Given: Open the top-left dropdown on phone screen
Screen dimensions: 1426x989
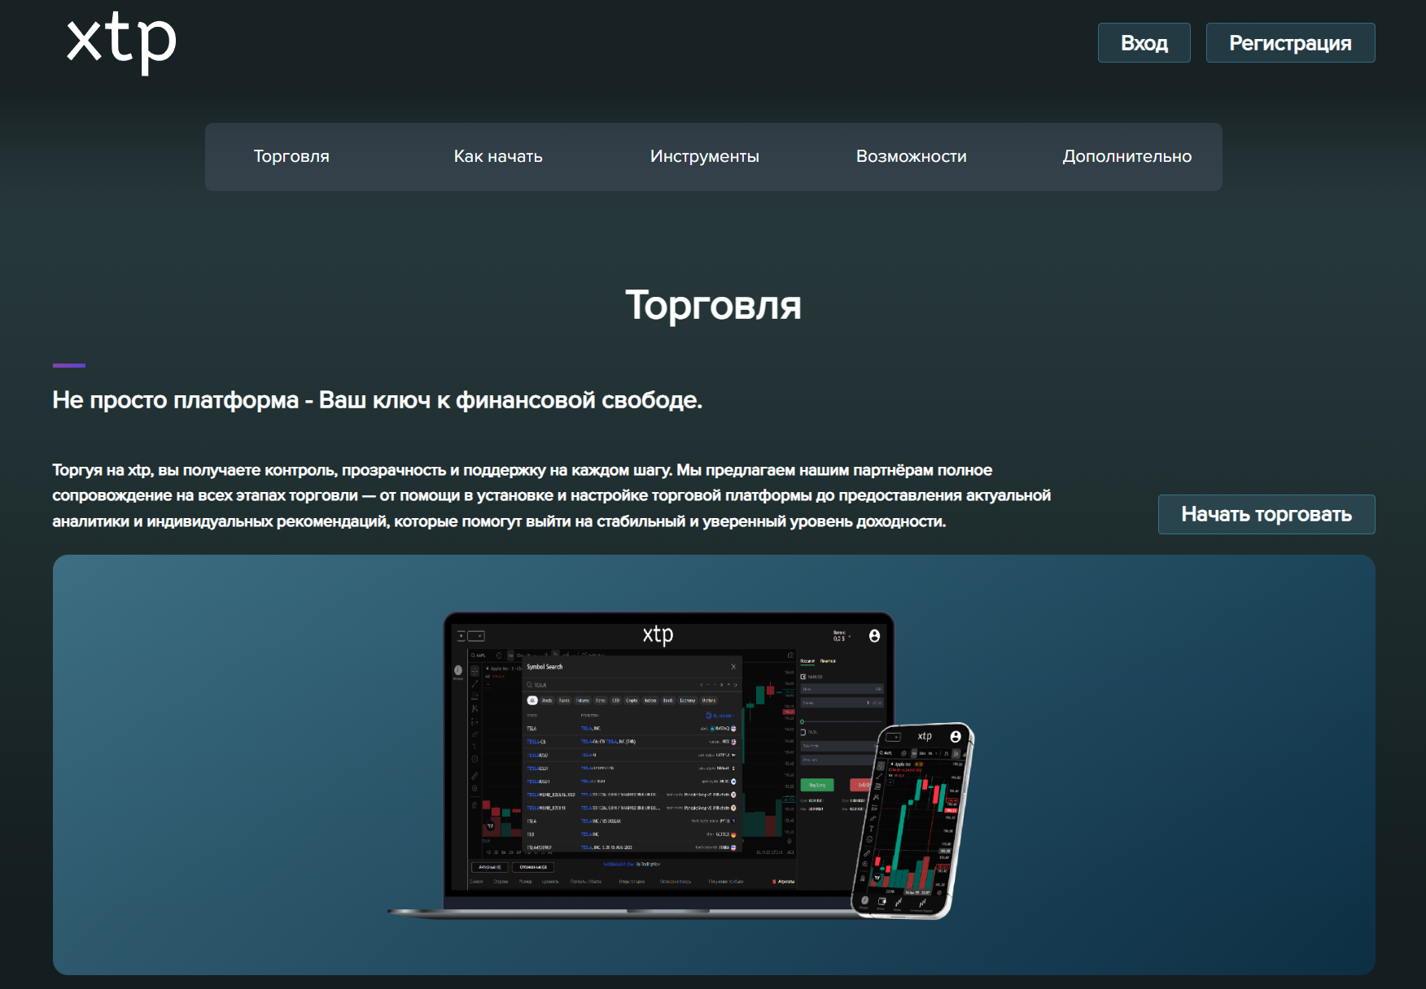Looking at the screenshot, I should click(893, 737).
